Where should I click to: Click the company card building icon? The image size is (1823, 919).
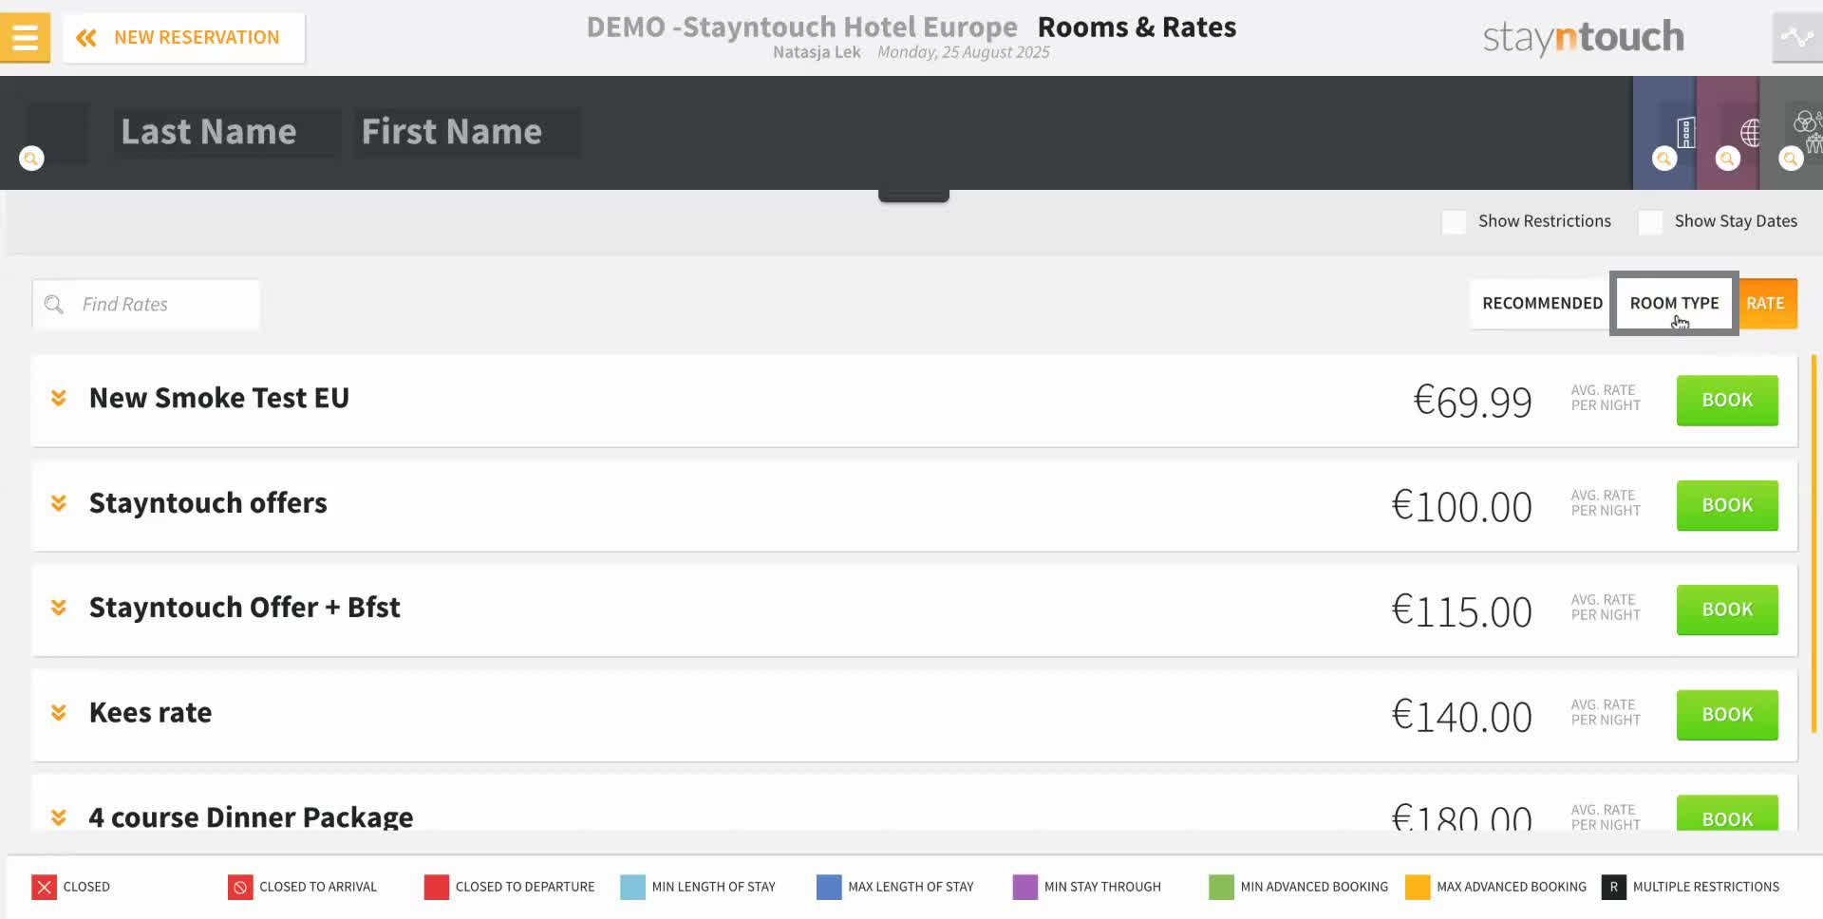pos(1686,132)
